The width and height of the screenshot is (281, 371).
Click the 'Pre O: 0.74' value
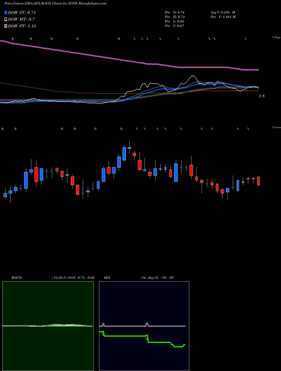[x=175, y=12]
